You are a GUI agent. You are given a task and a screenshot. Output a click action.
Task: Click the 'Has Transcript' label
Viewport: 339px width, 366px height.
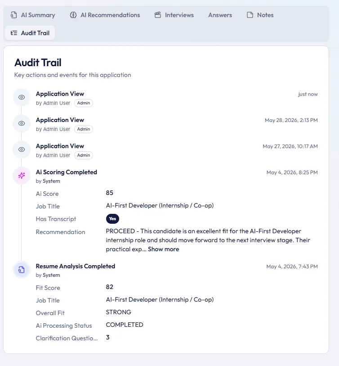[56, 219]
